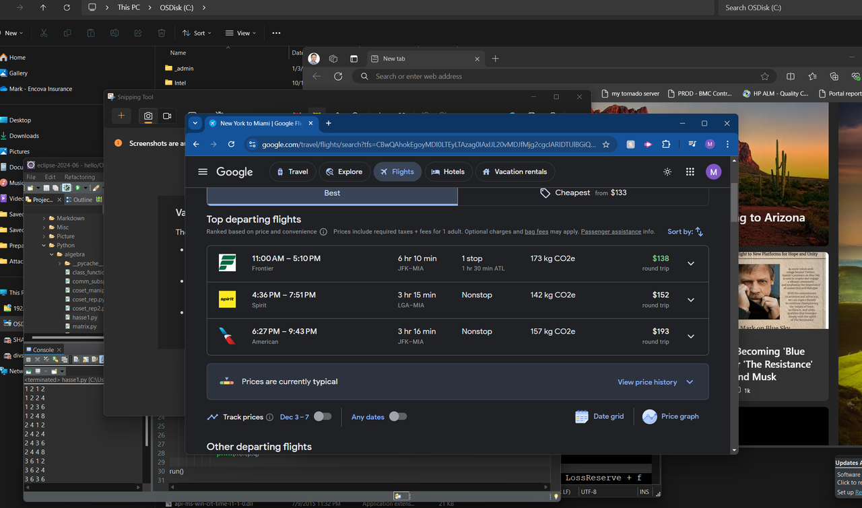Image resolution: width=862 pixels, height=508 pixels.
Task: Select the Cheapest from $133 tab
Action: 583,193
